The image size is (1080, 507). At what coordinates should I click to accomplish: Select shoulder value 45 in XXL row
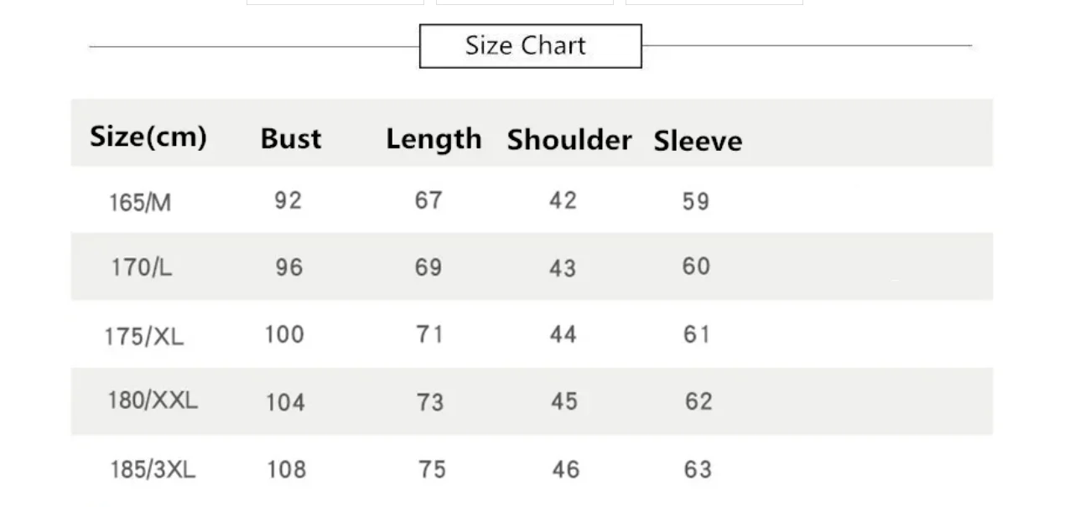[564, 401]
